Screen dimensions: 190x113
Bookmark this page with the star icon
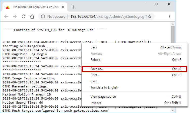click(x=150, y=17)
